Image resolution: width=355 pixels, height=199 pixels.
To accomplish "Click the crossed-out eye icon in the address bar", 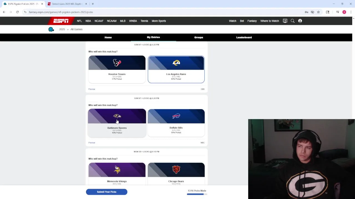I will click(x=312, y=12).
